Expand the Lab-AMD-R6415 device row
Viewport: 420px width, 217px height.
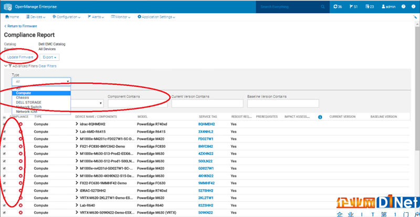tap(77, 132)
